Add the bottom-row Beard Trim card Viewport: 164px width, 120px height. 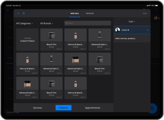[51, 88]
